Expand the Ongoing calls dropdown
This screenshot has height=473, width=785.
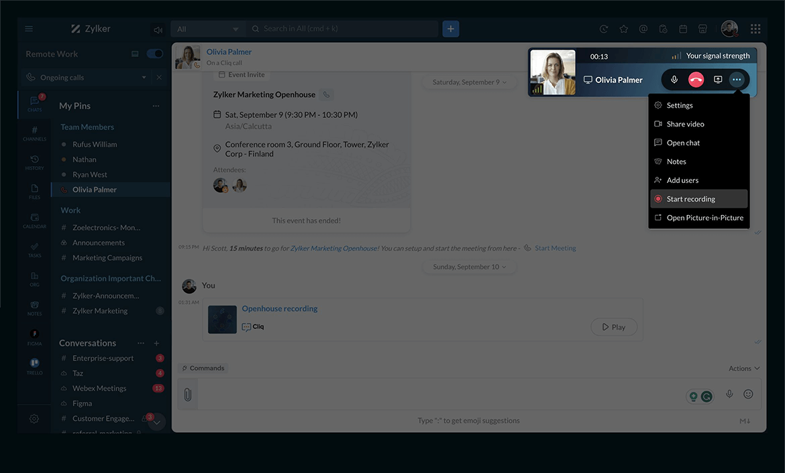(144, 78)
